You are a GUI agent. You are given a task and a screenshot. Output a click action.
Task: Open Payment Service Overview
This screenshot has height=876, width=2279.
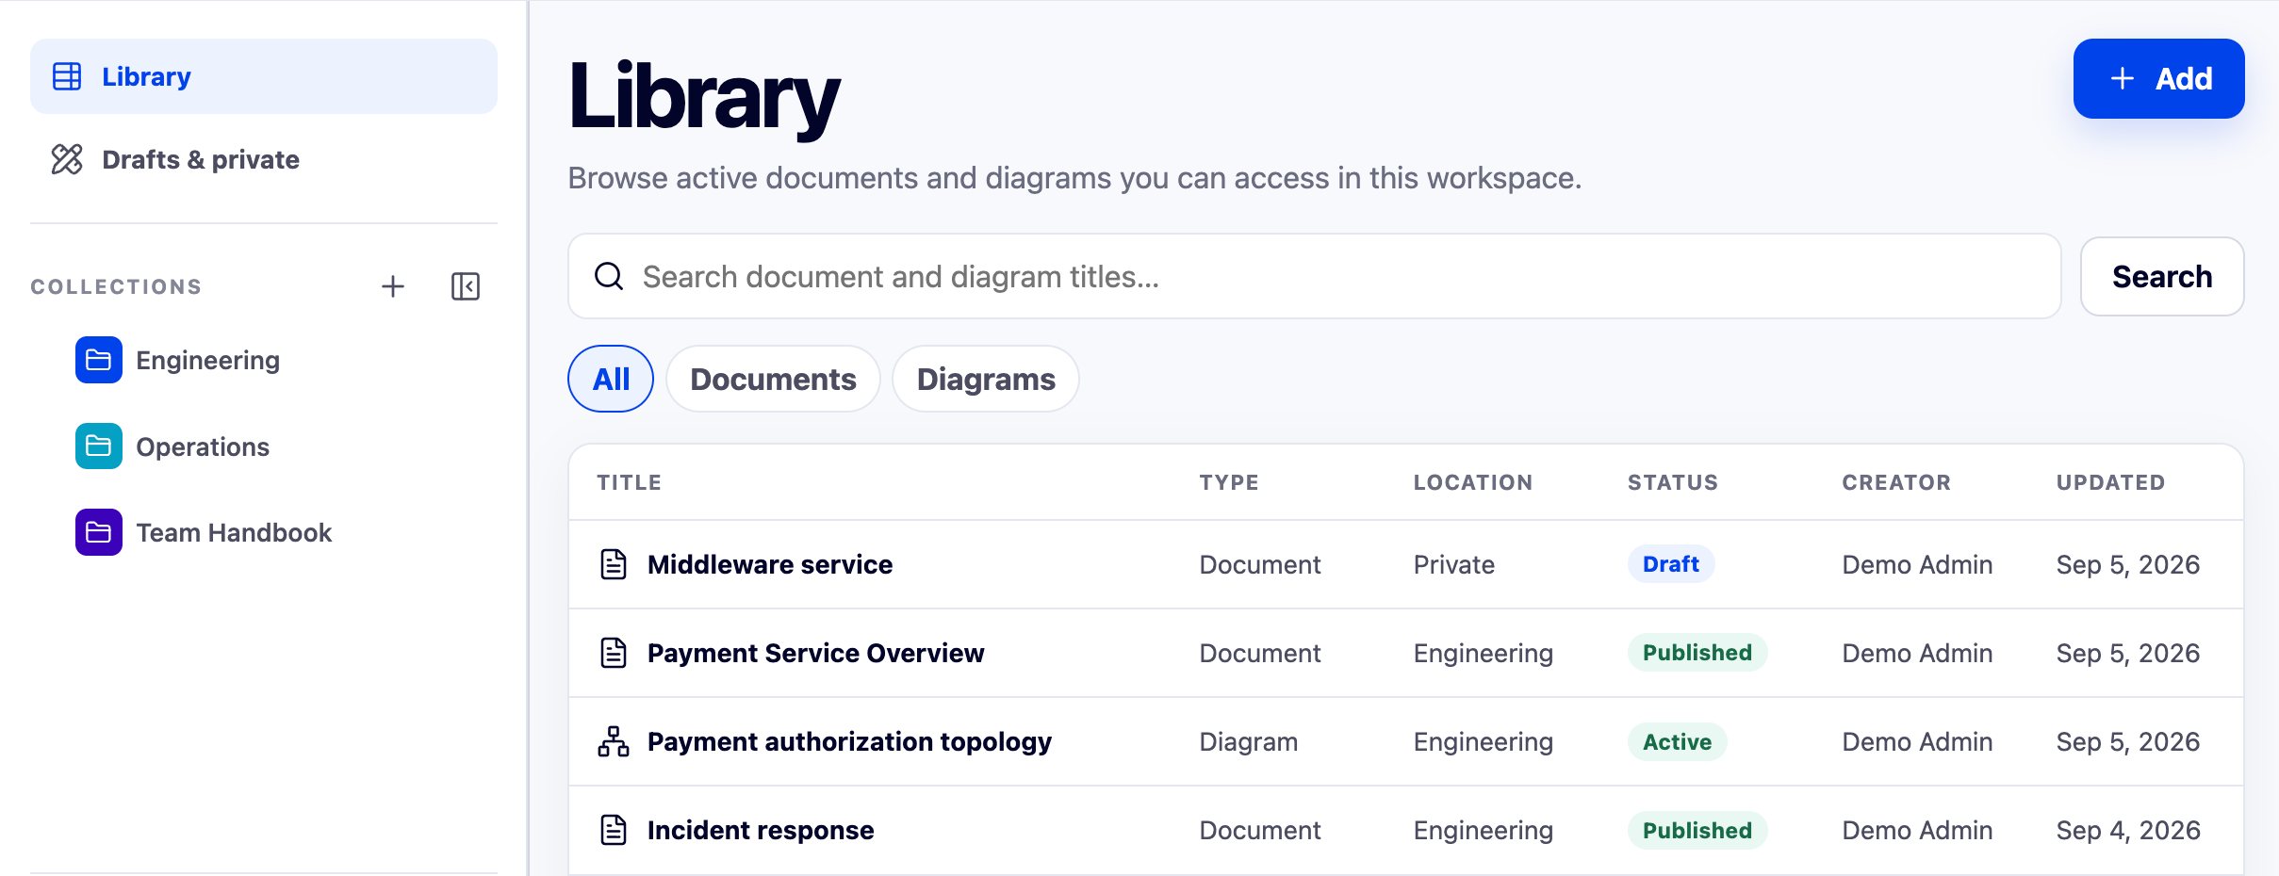point(815,653)
